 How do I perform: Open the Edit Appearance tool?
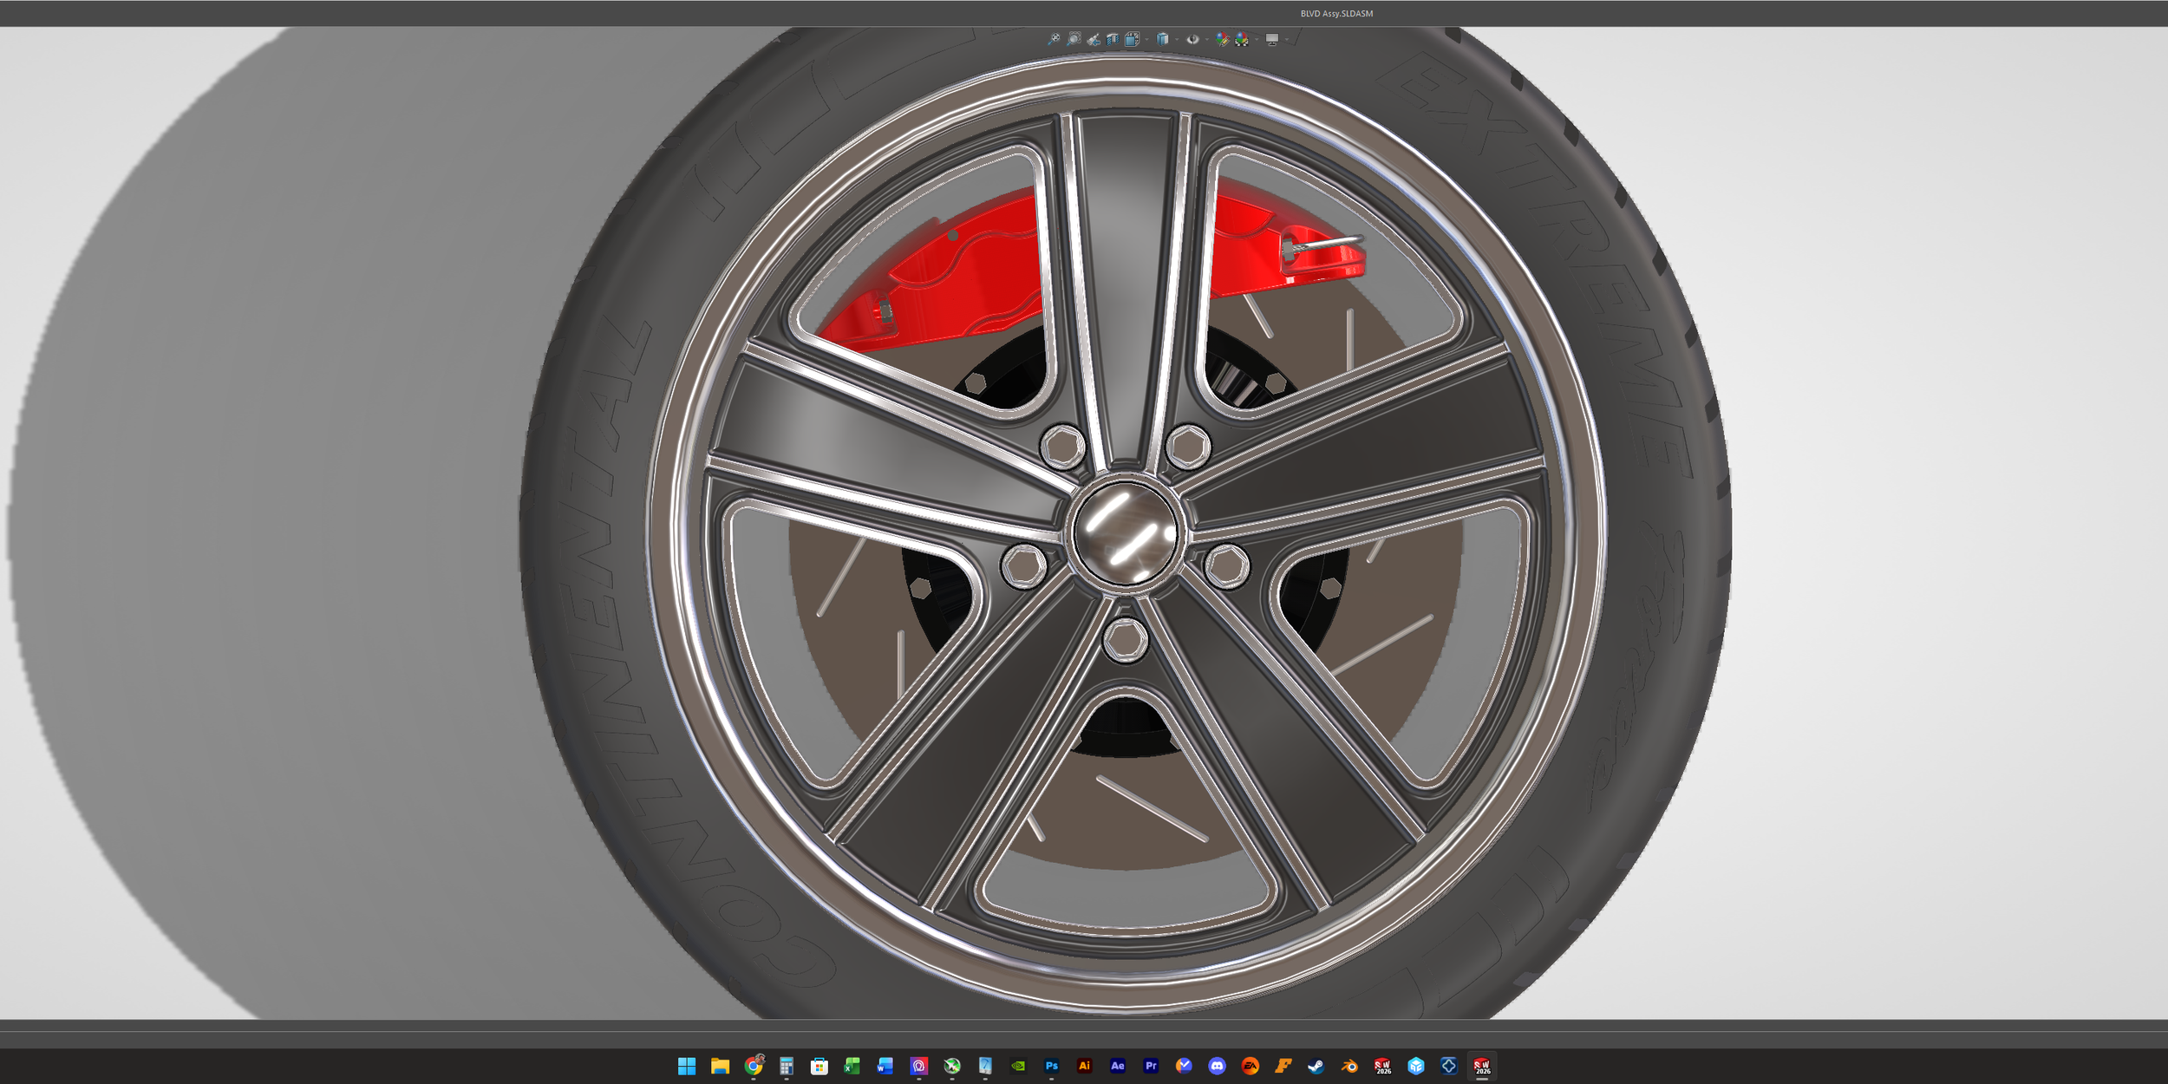[x=1223, y=39]
